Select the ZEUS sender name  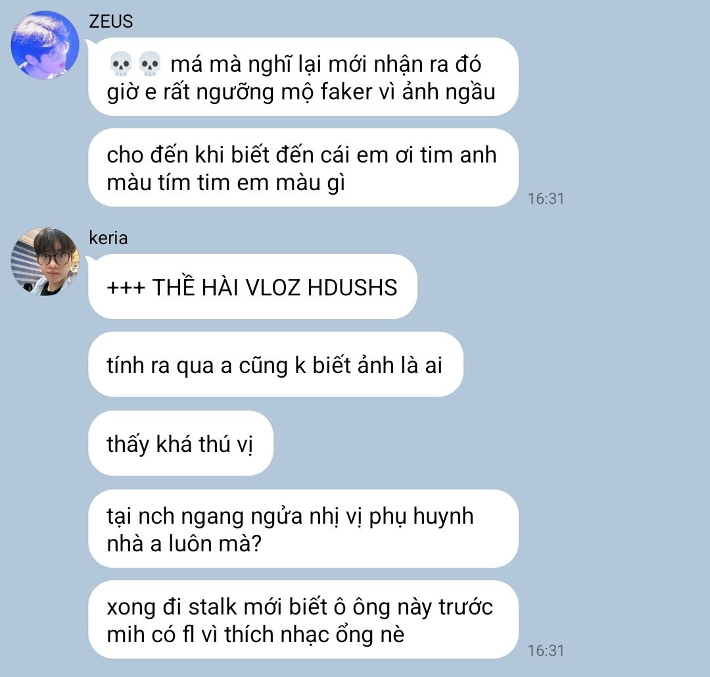111,22
